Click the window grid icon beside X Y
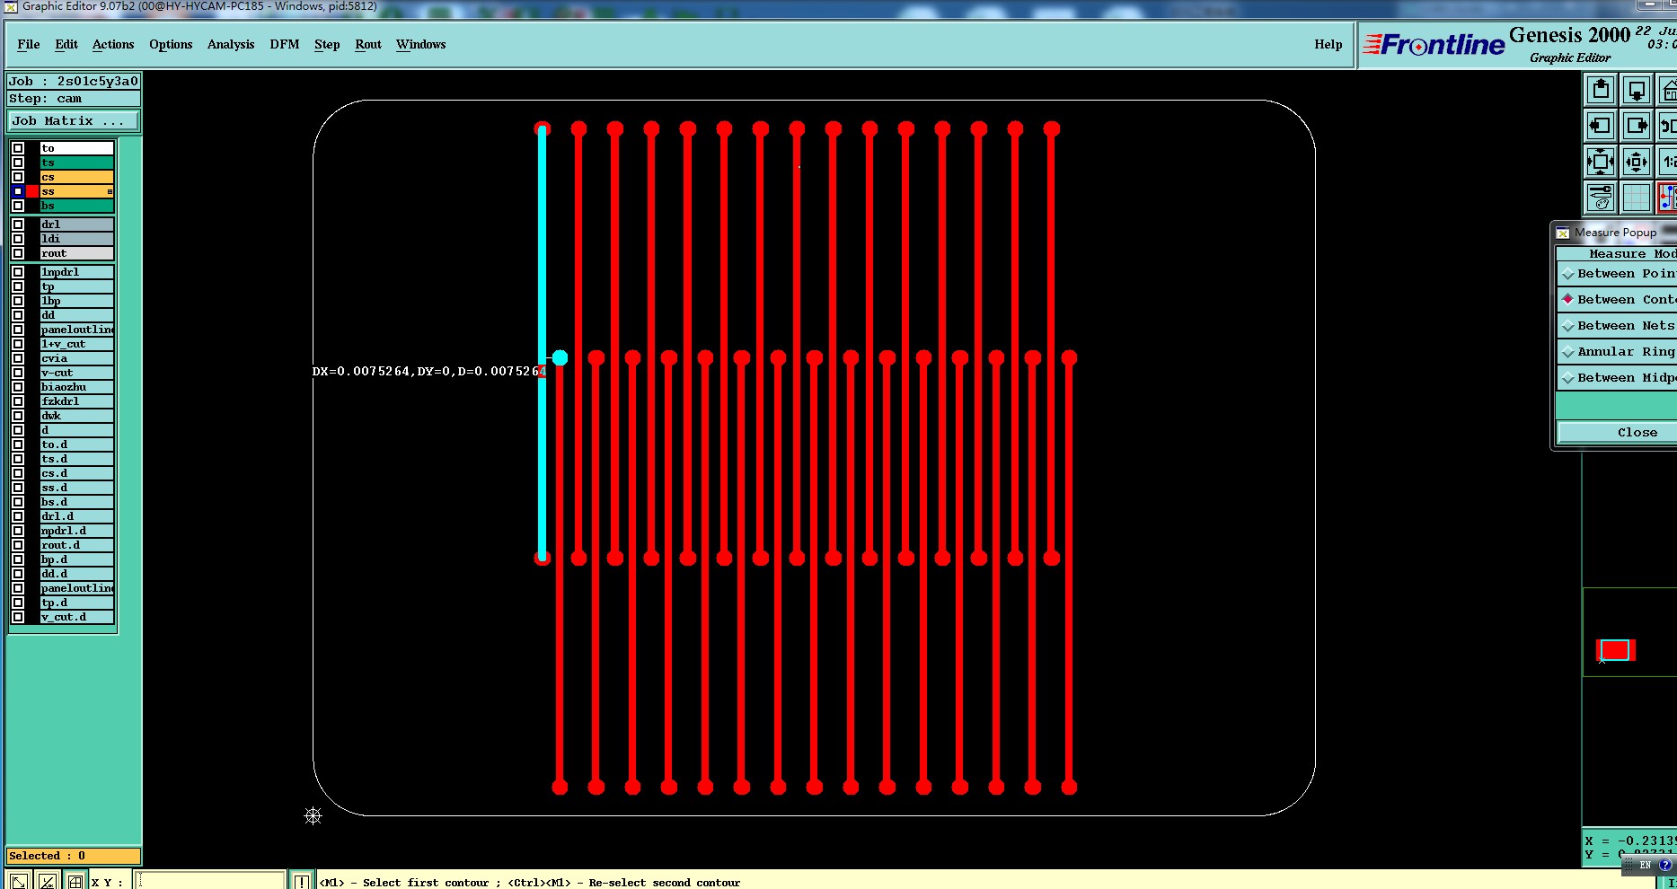The height and width of the screenshot is (889, 1677). pos(75,881)
